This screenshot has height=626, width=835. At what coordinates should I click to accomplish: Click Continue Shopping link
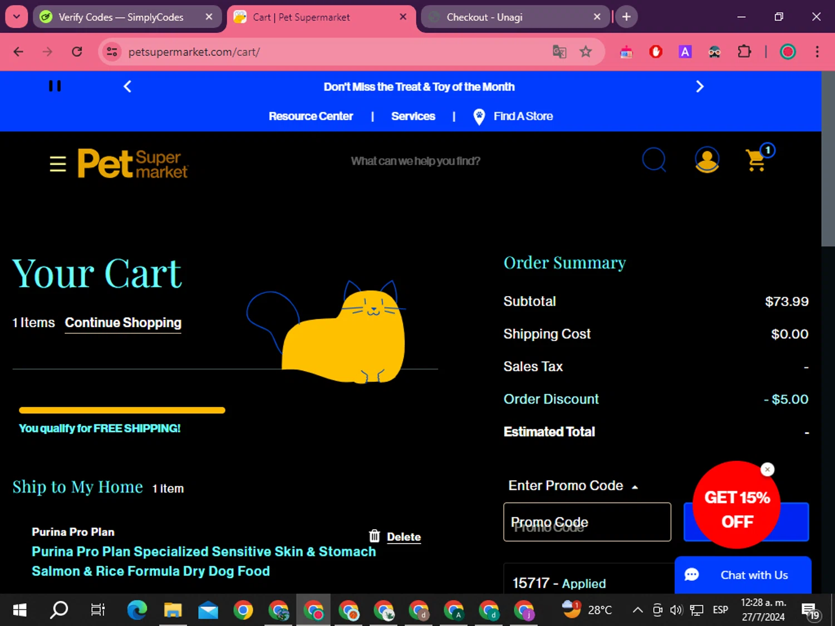(x=123, y=323)
